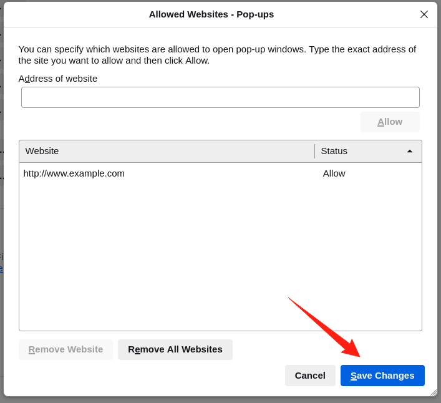The width and height of the screenshot is (441, 403).
Task: Select the http://www.example.com entry
Action: point(74,173)
